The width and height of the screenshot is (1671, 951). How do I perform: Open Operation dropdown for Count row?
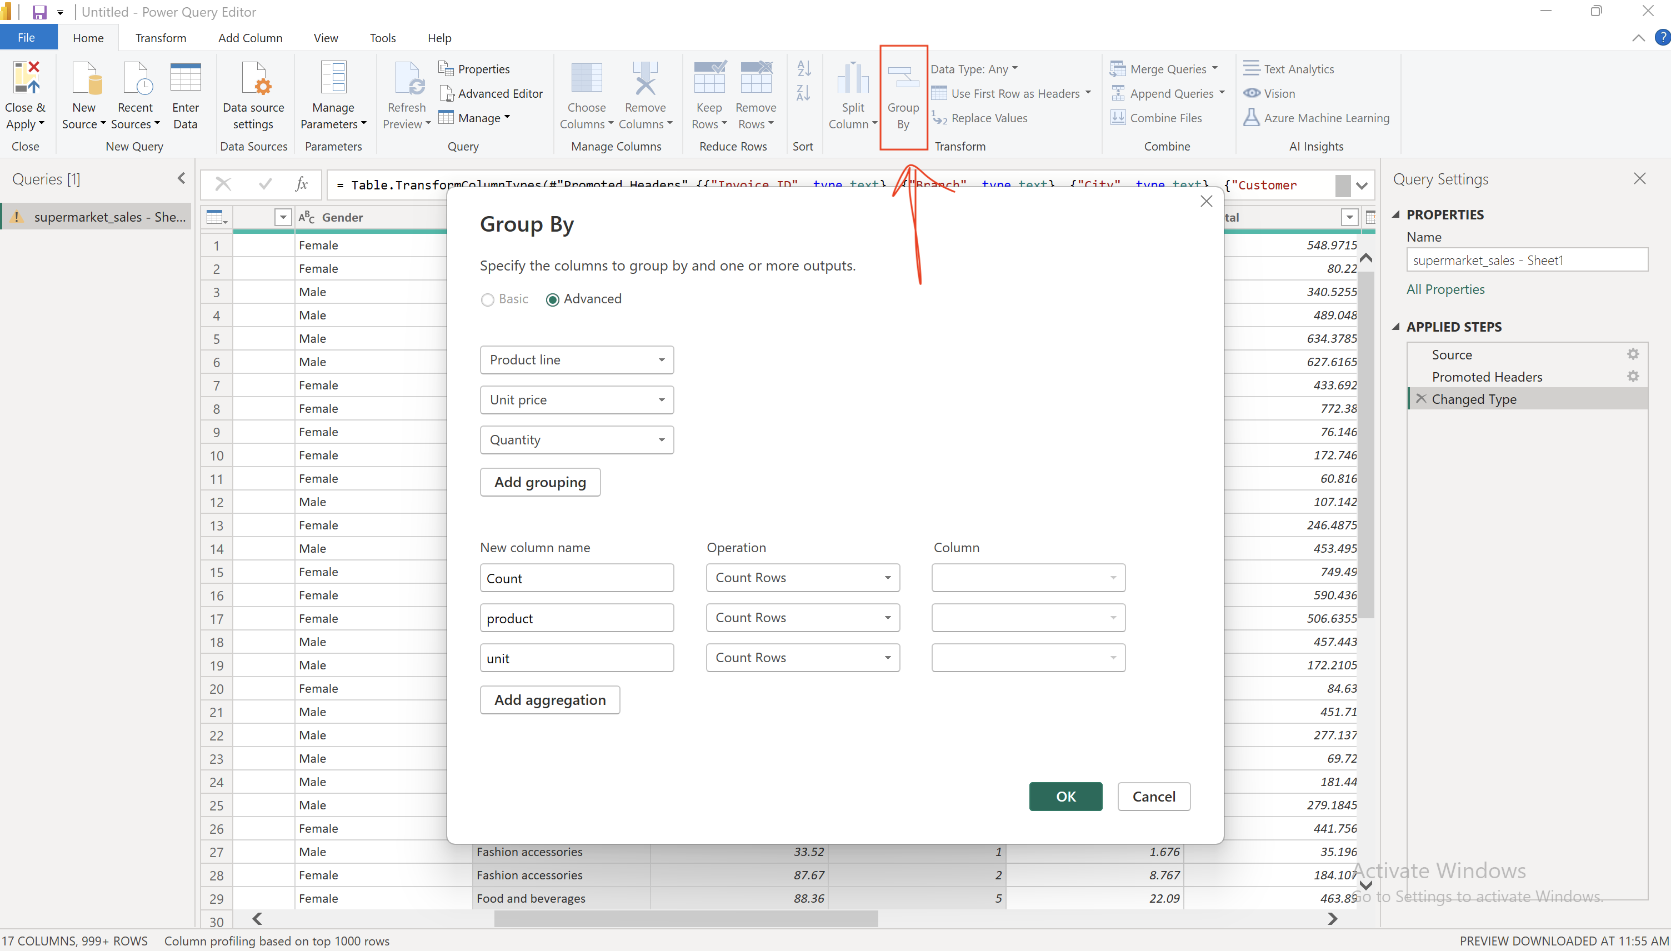[803, 577]
